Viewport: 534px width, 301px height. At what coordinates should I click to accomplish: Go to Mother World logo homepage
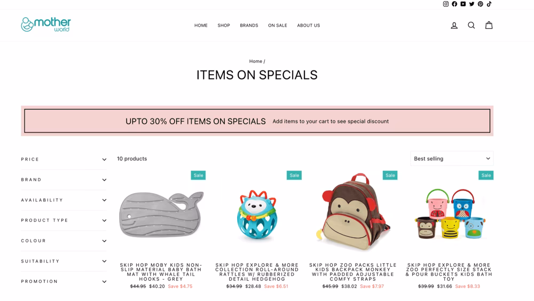click(x=46, y=25)
